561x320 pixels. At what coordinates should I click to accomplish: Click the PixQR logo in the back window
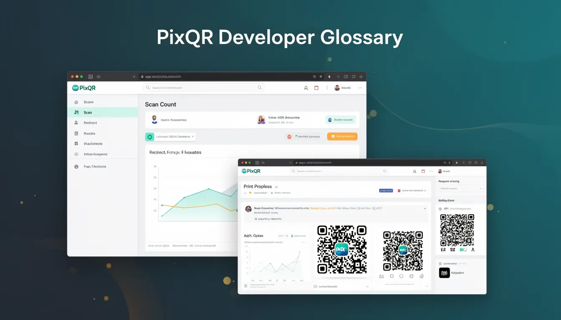tap(84, 88)
